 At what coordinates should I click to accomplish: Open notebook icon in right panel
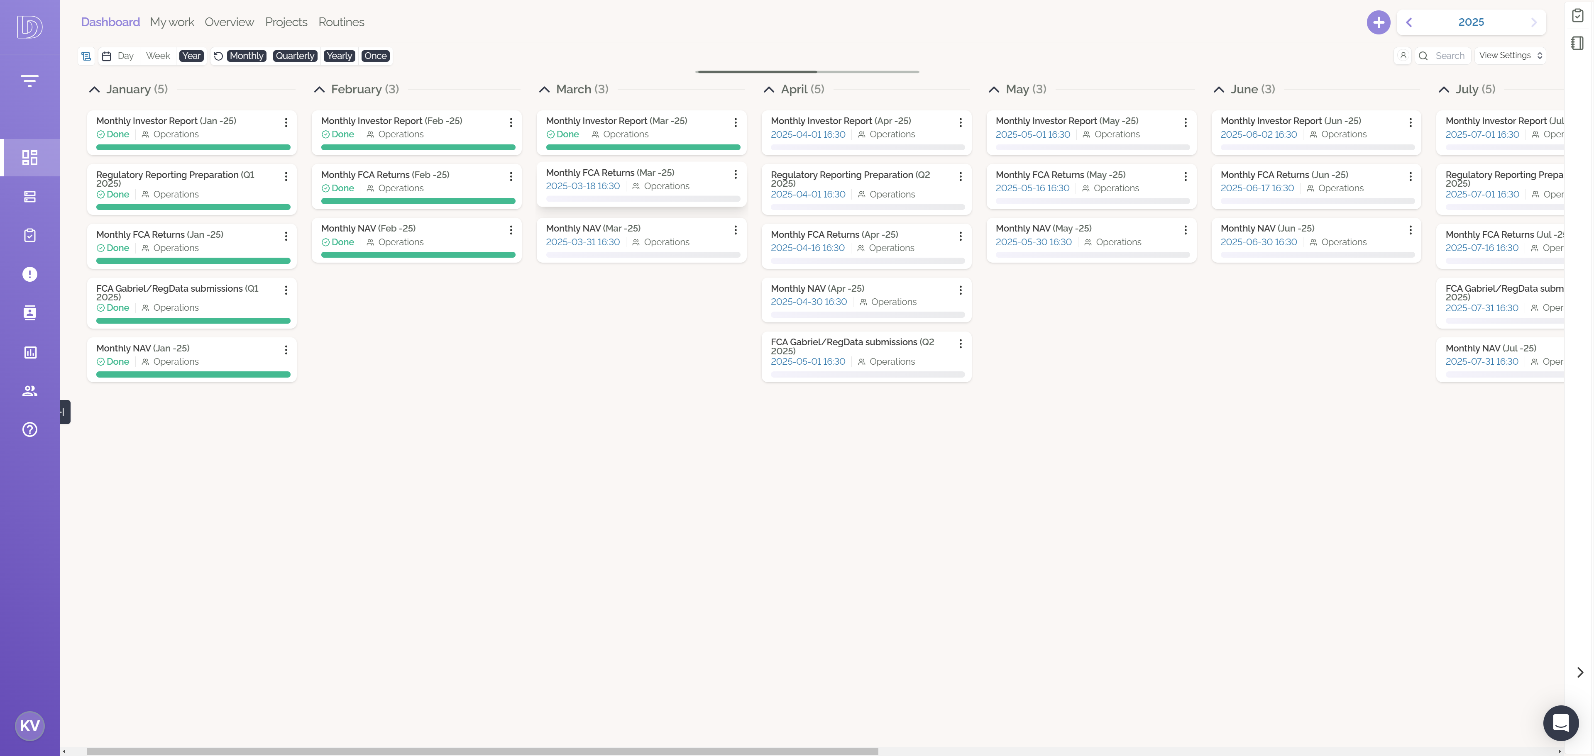[x=1578, y=43]
